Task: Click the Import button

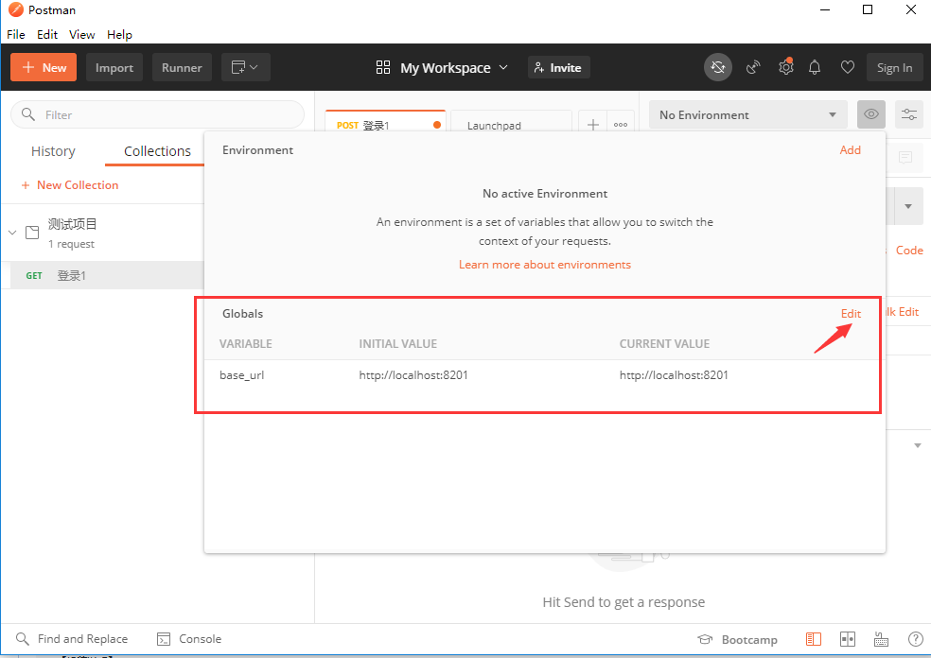Action: (x=114, y=68)
